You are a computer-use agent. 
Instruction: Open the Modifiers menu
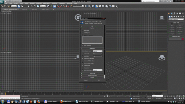coord(32,3)
